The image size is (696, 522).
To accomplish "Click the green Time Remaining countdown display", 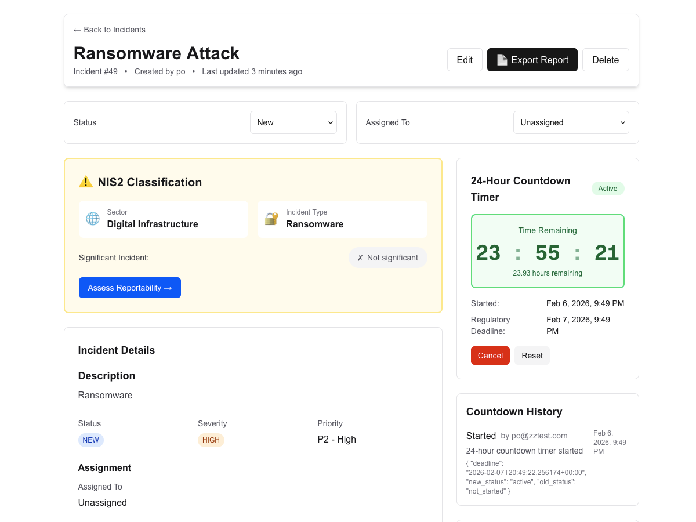I will [548, 251].
